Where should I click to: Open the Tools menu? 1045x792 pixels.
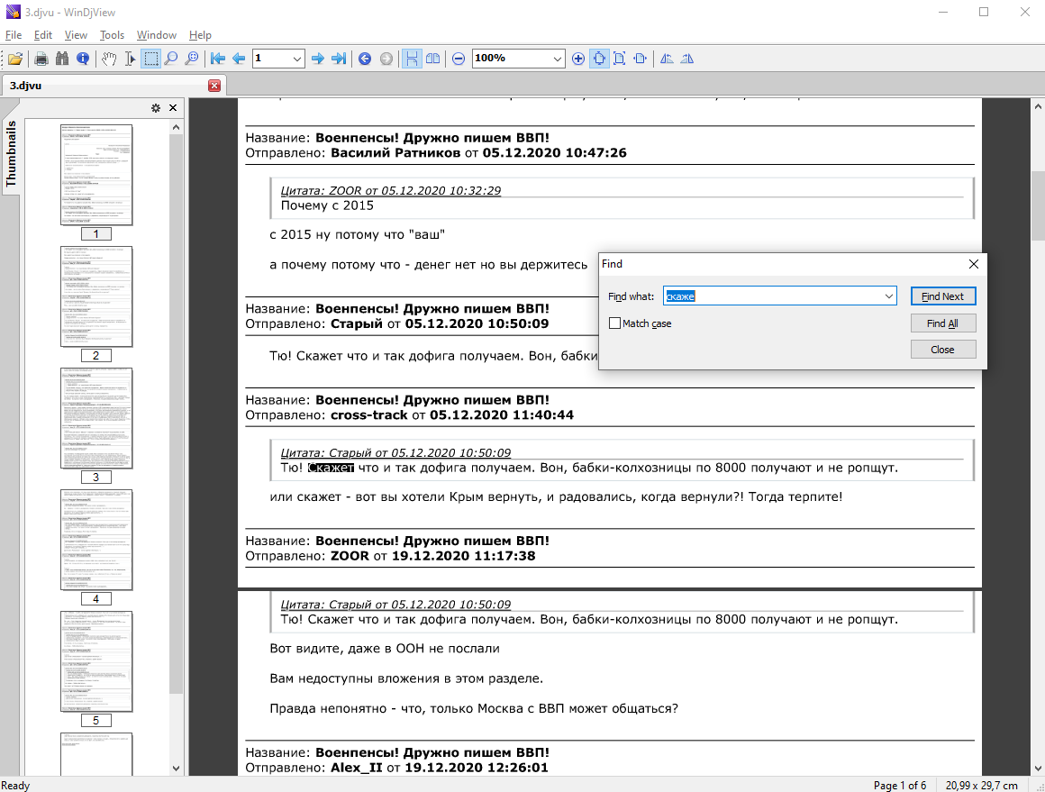(x=112, y=35)
